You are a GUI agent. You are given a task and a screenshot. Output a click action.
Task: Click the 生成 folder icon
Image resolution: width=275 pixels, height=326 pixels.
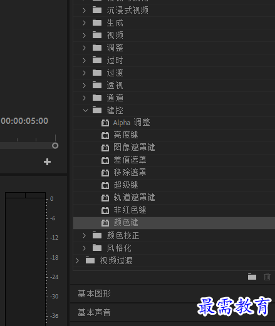[x=97, y=23]
